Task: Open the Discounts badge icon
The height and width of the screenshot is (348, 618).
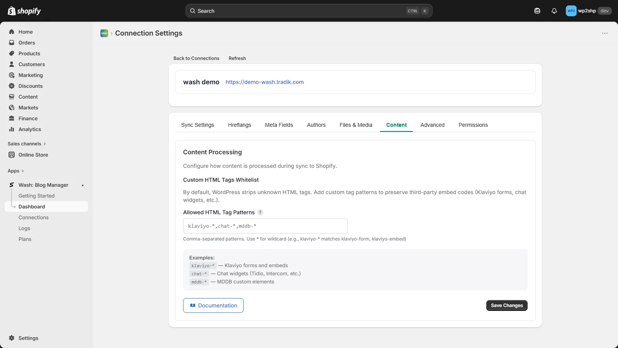Action: tap(12, 86)
